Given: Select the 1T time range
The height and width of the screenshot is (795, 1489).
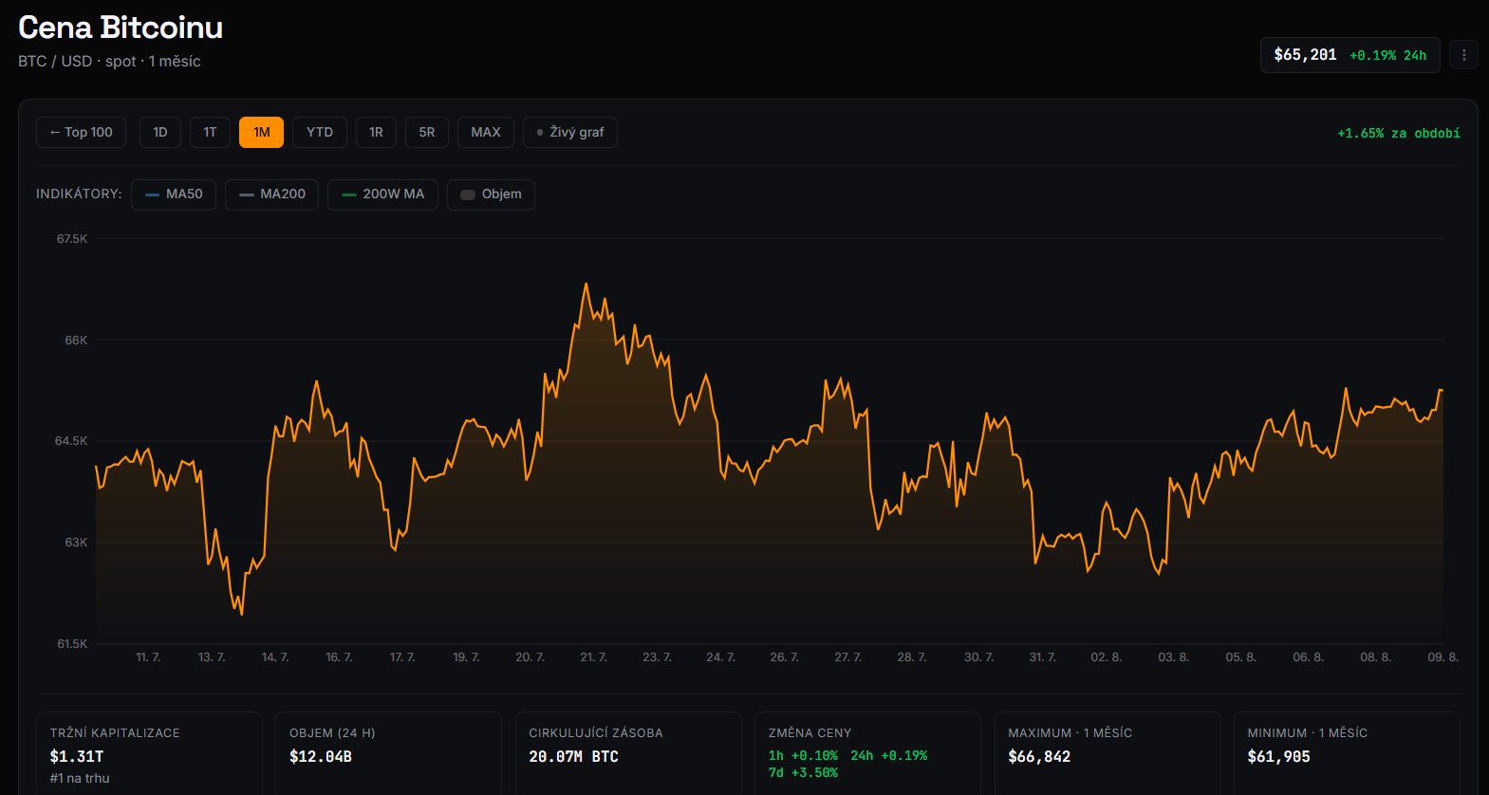Looking at the screenshot, I should point(210,133).
